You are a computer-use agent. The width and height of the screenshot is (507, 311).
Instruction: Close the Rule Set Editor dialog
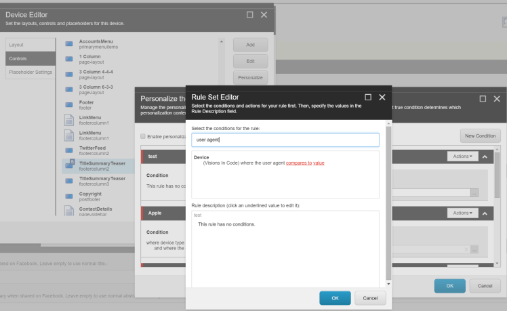pyautogui.click(x=382, y=97)
